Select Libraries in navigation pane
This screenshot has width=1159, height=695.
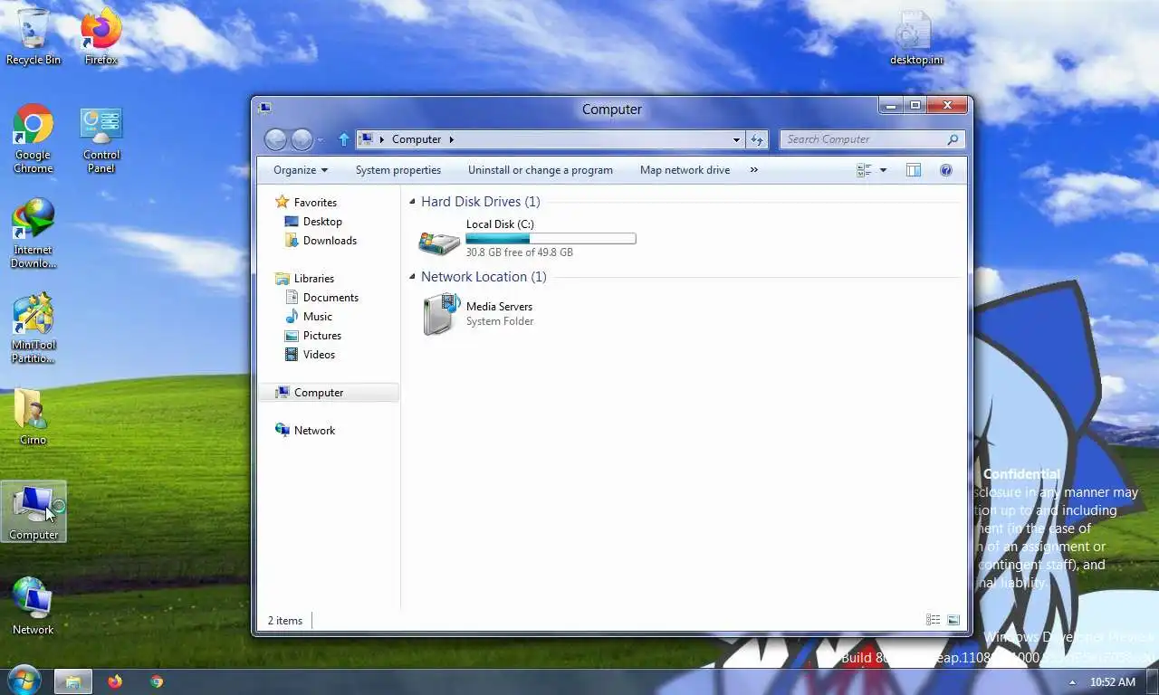314,279
